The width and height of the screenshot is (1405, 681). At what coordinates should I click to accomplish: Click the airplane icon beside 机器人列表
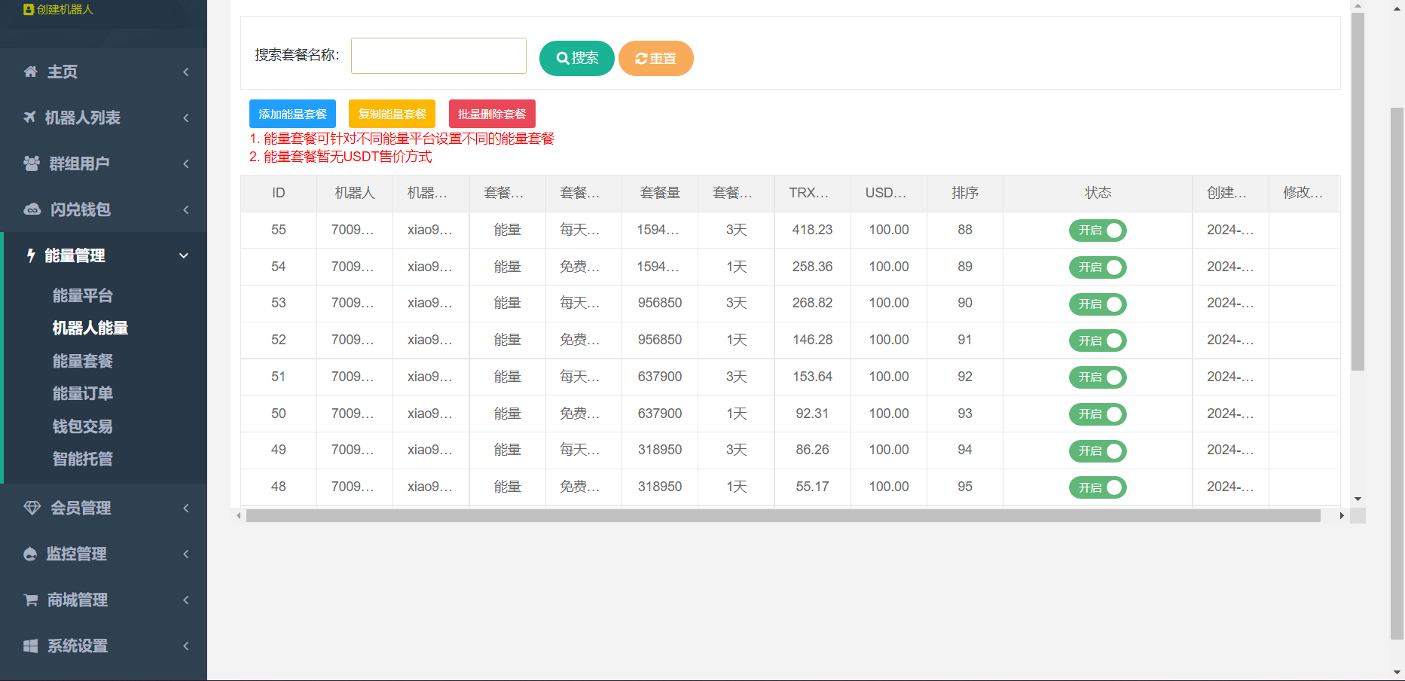29,118
